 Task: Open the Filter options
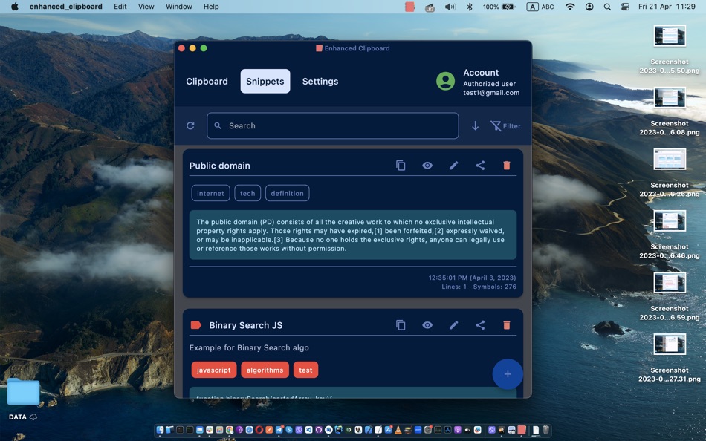pyautogui.click(x=505, y=126)
